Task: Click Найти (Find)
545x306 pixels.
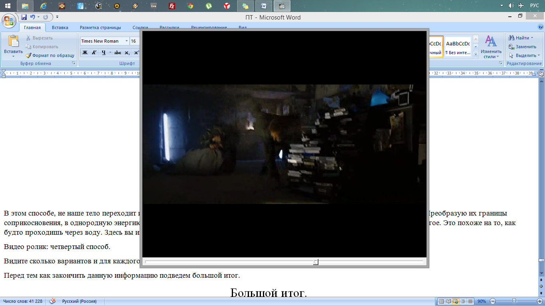Action: [x=519, y=38]
